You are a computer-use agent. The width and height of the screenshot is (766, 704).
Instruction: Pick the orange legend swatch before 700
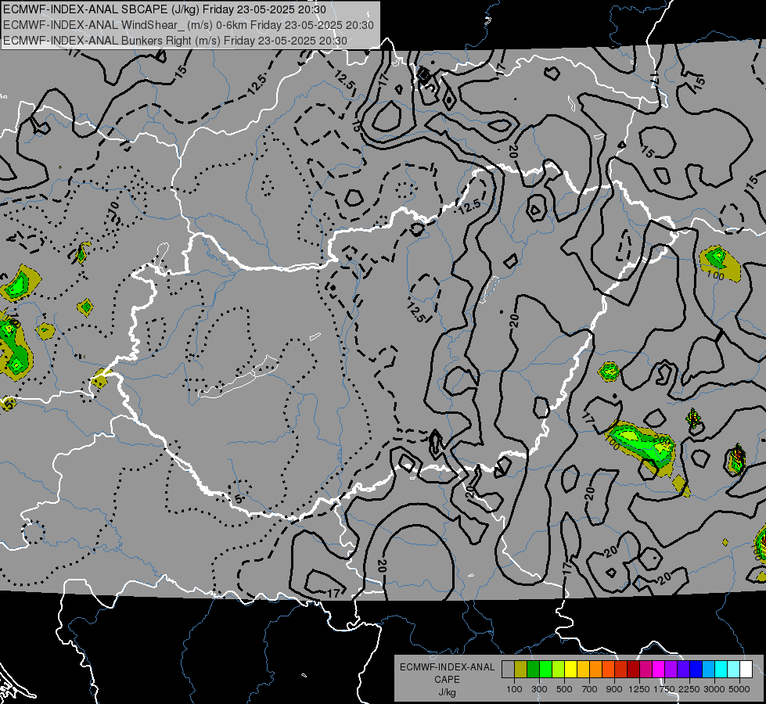(x=595, y=670)
